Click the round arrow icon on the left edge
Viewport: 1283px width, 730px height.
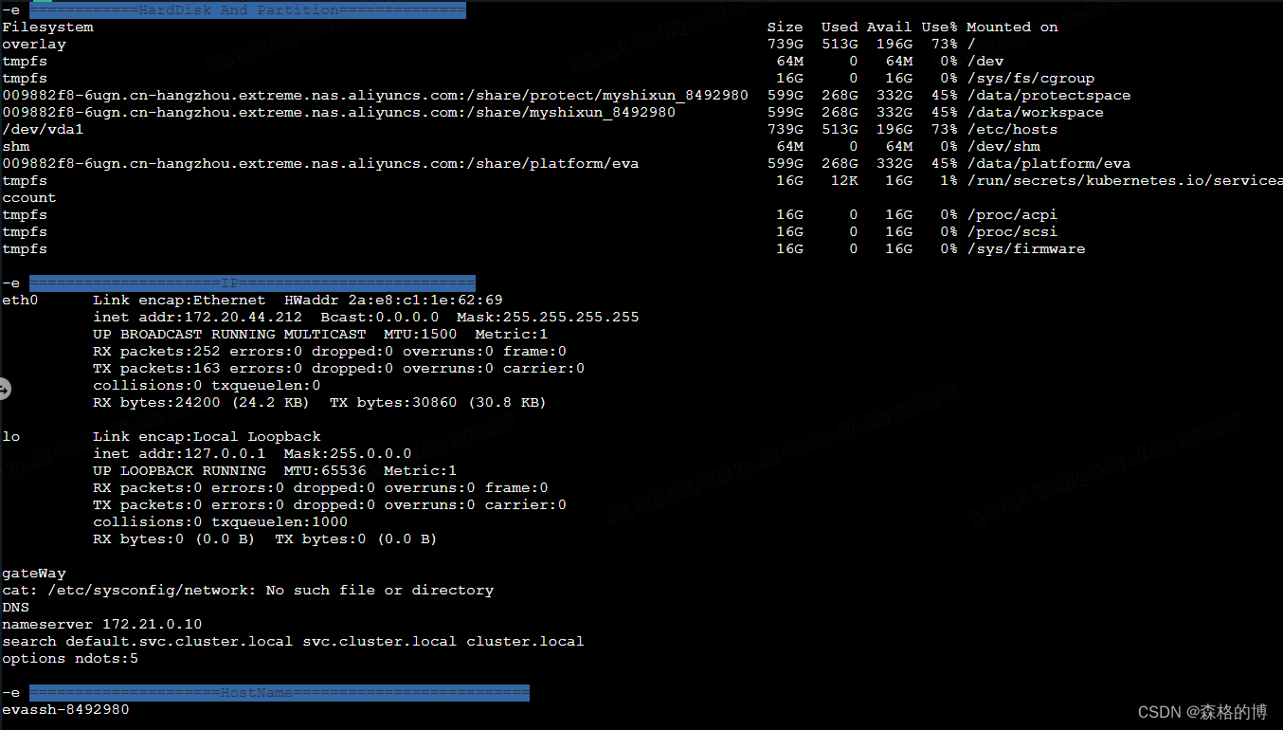[4, 388]
